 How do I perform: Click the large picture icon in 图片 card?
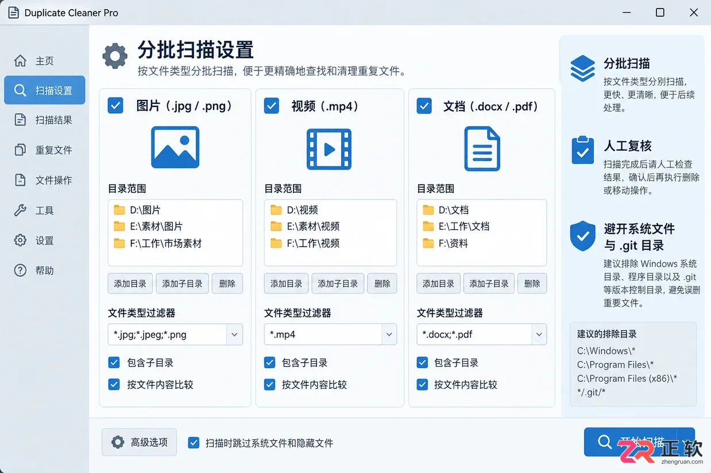tap(175, 147)
